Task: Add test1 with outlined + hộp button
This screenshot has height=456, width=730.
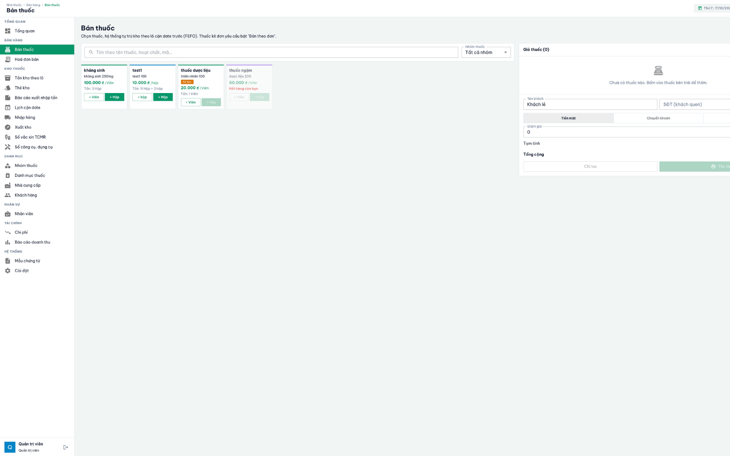Action: tap(142, 97)
